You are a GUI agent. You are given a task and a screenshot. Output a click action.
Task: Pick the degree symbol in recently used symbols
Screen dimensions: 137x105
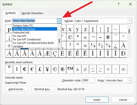coord(9,69)
